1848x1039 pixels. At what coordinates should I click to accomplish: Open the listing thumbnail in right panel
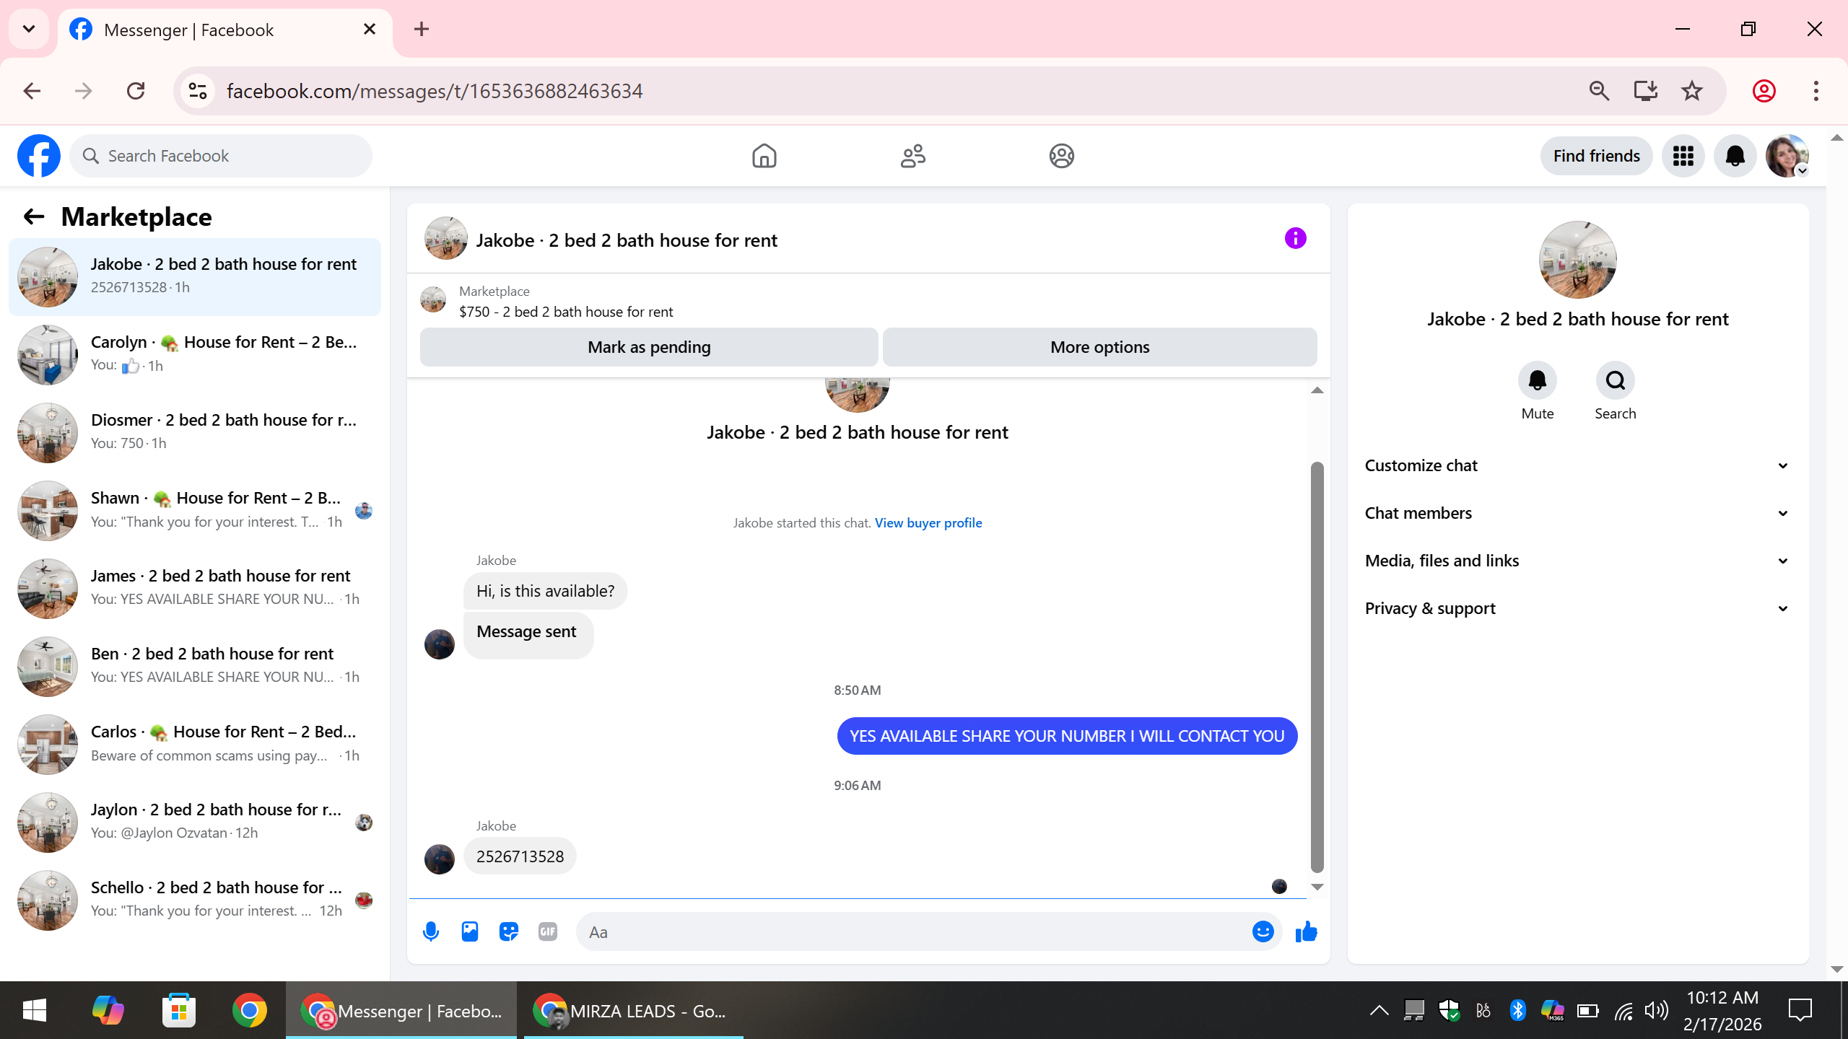tap(1577, 260)
